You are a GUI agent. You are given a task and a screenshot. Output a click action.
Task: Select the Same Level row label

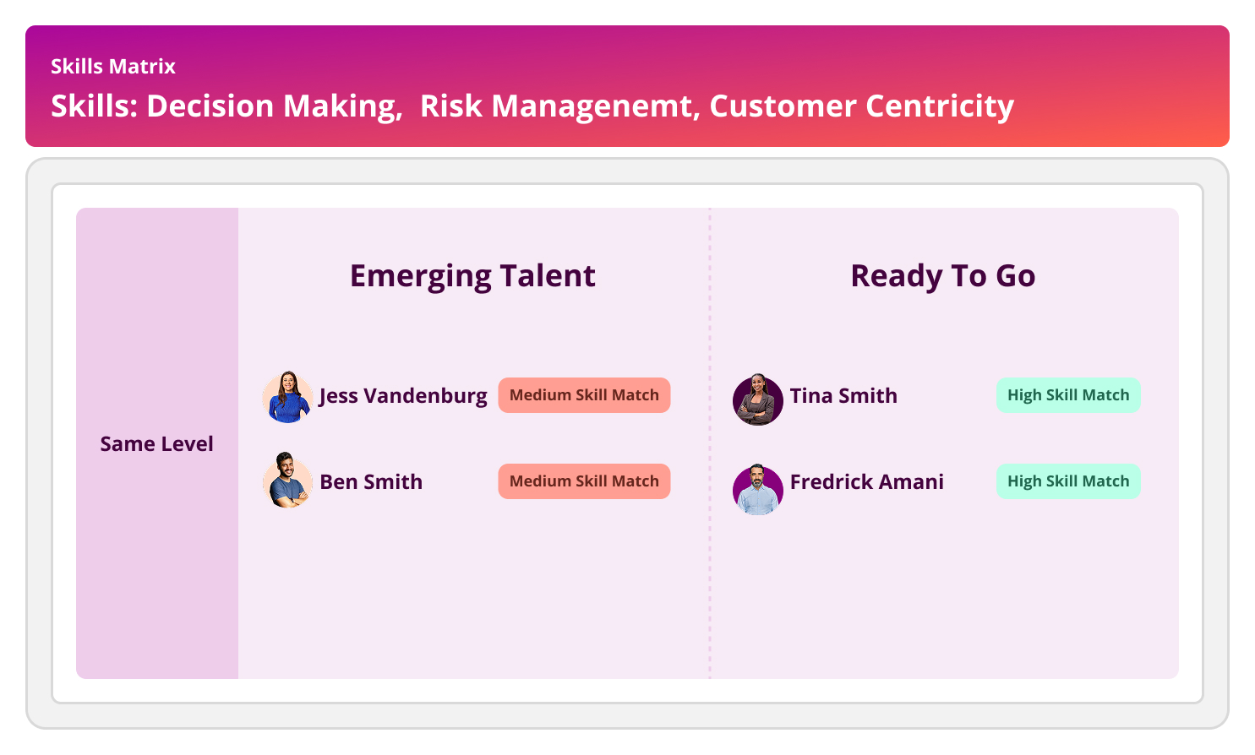[156, 443]
